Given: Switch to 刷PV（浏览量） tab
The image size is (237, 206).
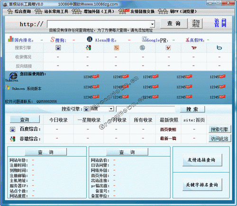Looking at the screenshot, I should pyautogui.click(x=177, y=11).
